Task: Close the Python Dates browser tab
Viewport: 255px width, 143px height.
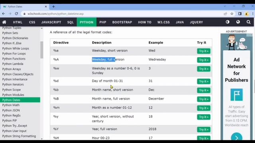Action: (x=46, y=7)
